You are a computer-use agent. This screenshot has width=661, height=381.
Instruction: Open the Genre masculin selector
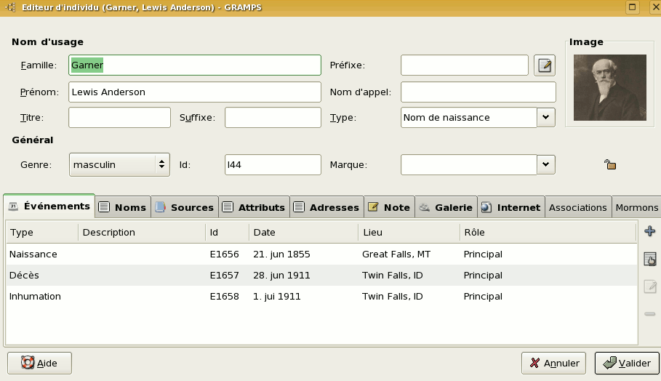pyautogui.click(x=119, y=165)
